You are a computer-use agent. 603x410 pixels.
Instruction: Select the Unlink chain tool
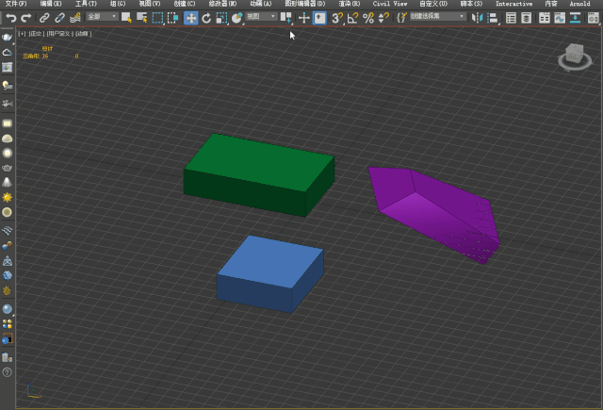(x=59, y=18)
